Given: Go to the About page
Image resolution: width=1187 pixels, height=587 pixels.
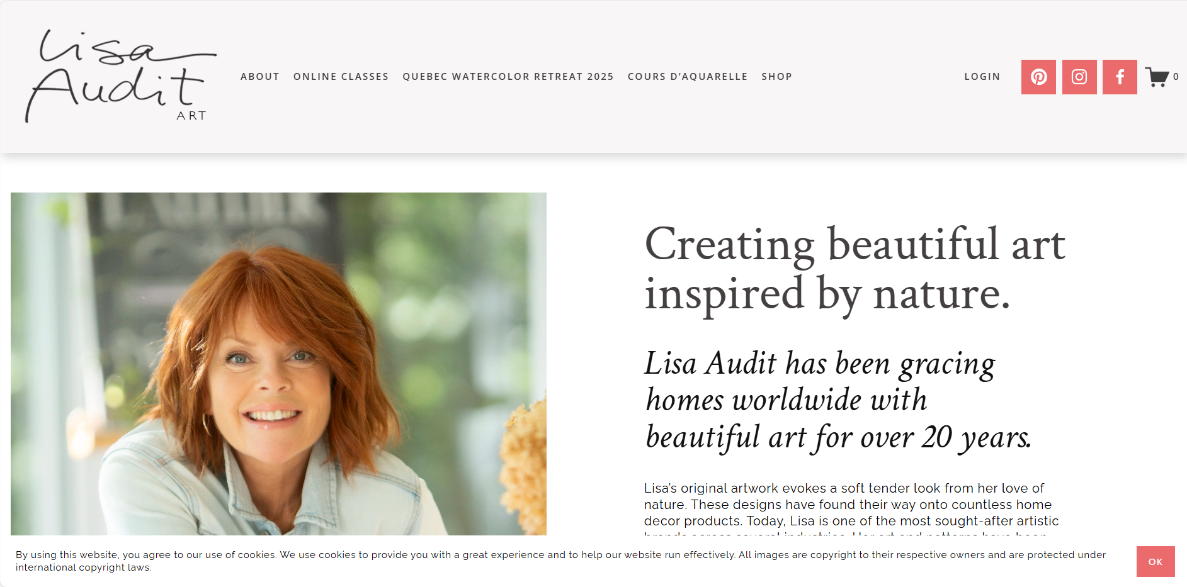Looking at the screenshot, I should 259,77.
